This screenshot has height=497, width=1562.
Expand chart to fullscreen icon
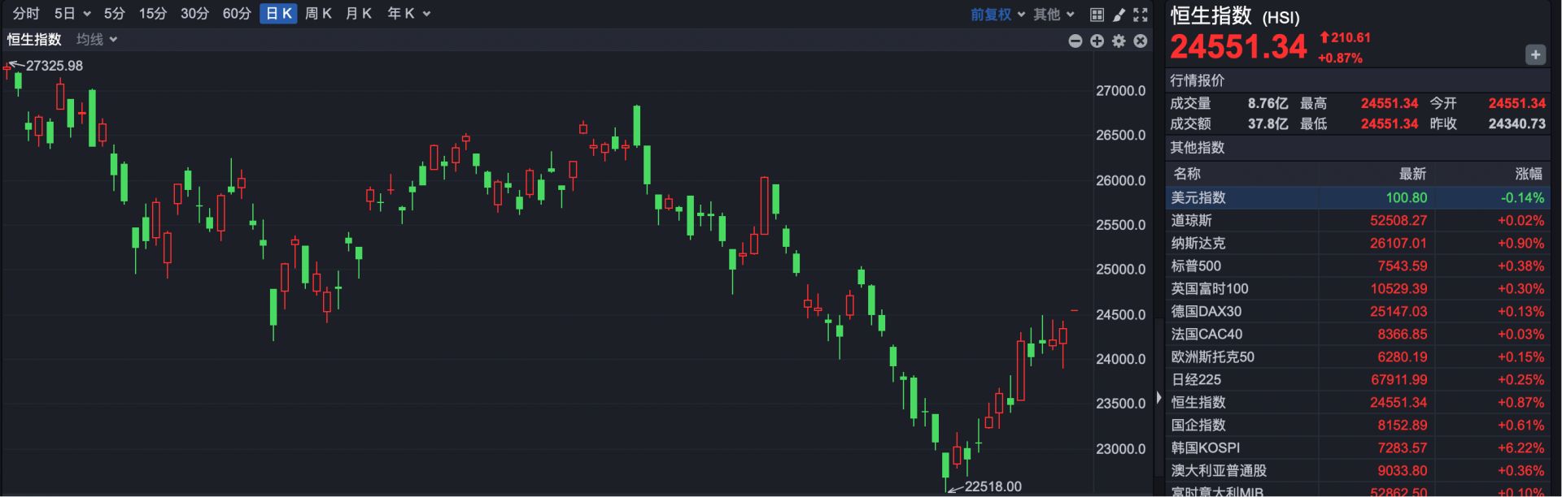pos(1141,15)
